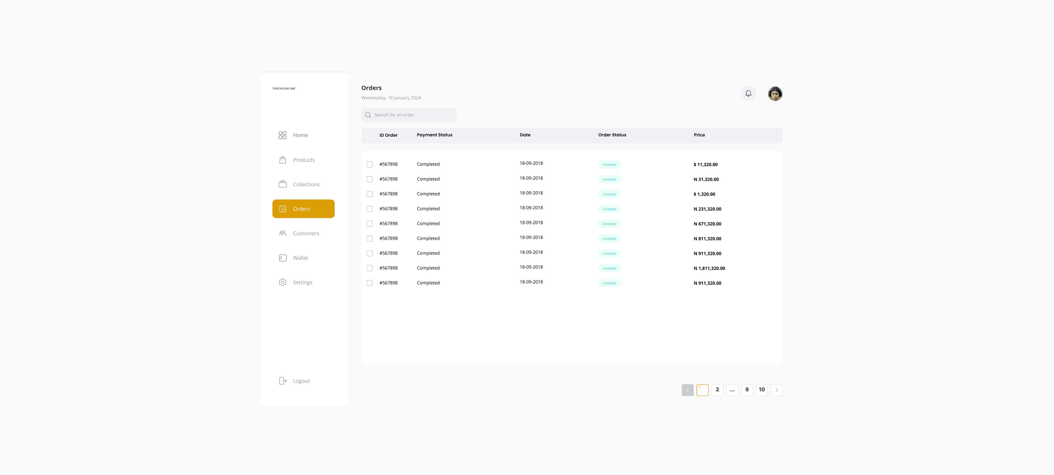Select the Wallet sidebar icon

[x=282, y=257]
